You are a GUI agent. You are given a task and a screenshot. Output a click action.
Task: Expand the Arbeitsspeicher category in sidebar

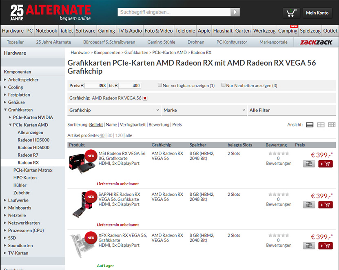(x=5, y=80)
